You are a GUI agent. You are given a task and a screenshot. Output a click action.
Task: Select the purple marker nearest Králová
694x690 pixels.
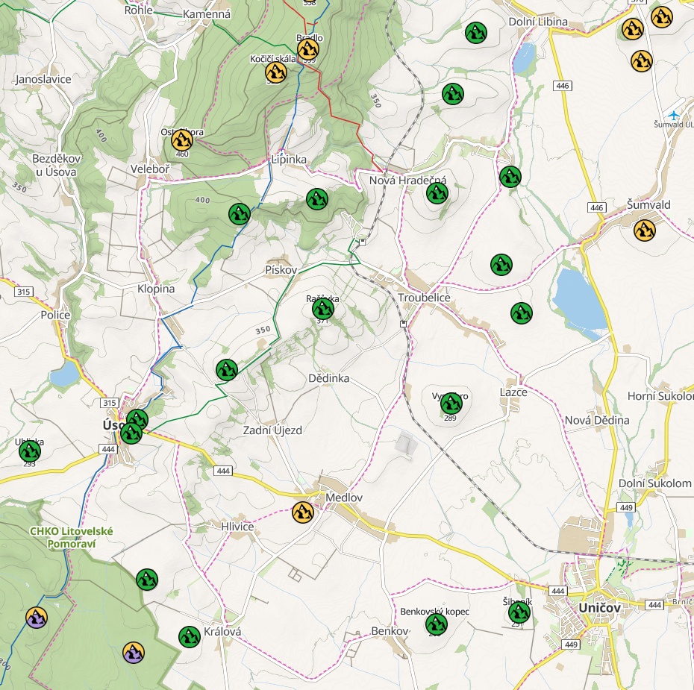coord(134,653)
